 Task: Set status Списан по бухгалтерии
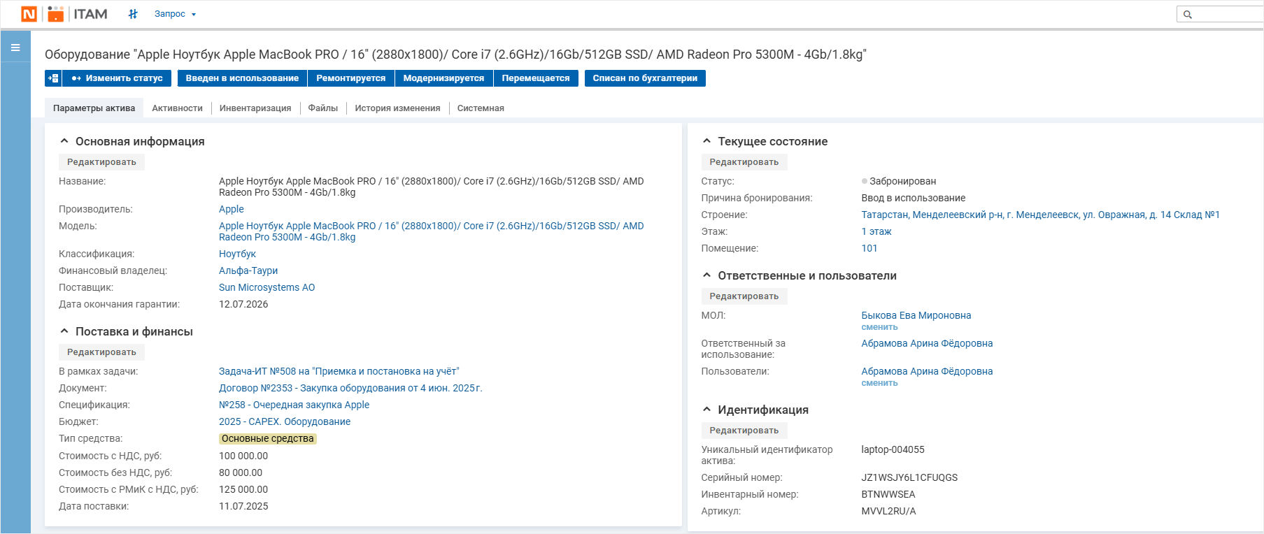pos(645,78)
